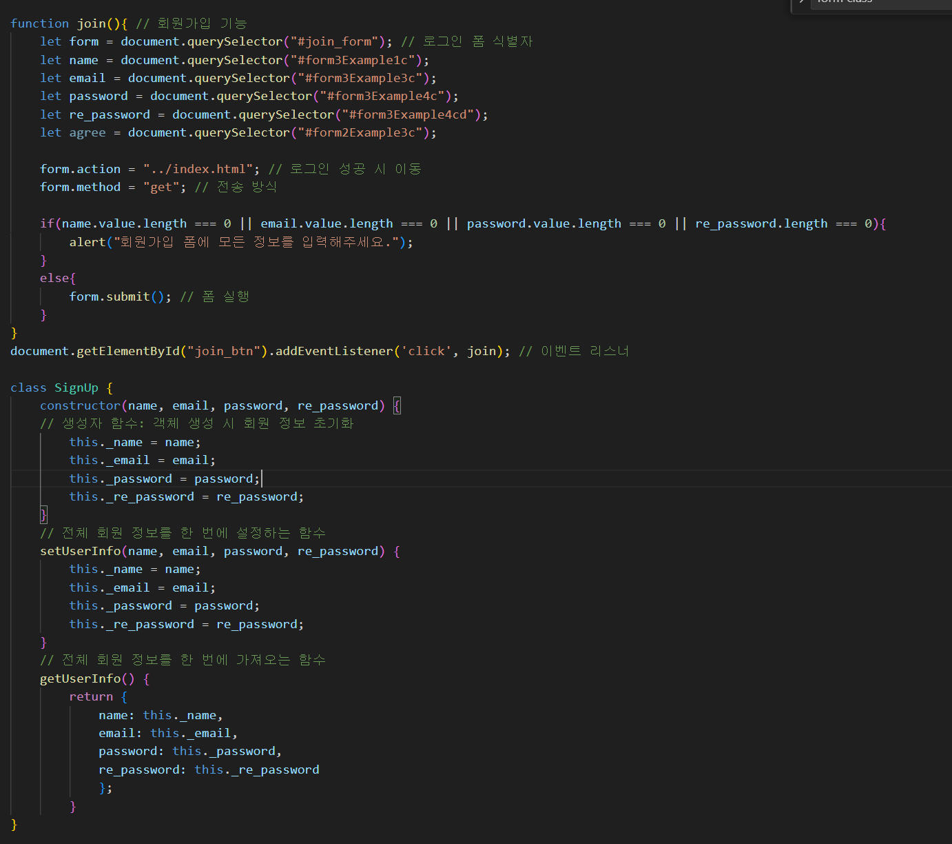Click the constructor's highlighted opening brace
952x844 pixels.
(397, 405)
